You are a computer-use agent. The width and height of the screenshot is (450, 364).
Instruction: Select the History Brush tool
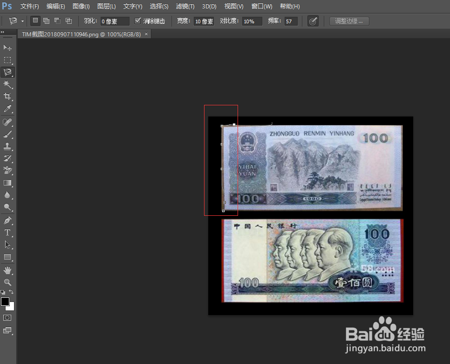coord(7,158)
